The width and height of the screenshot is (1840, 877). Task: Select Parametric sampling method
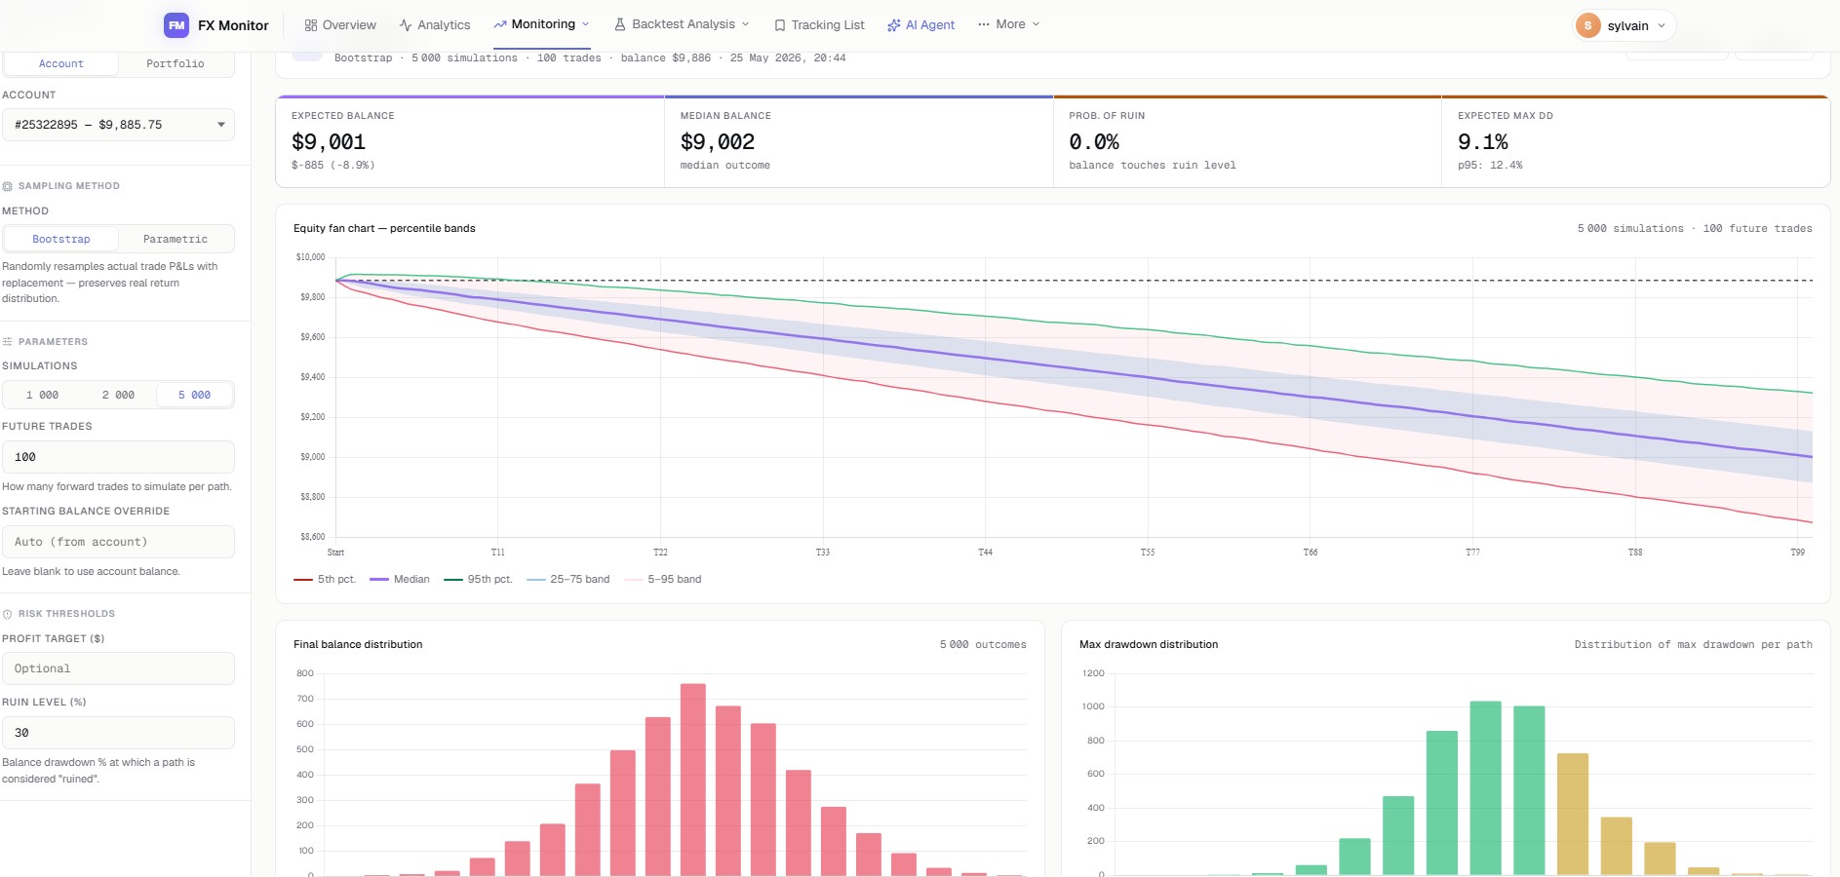176,239
